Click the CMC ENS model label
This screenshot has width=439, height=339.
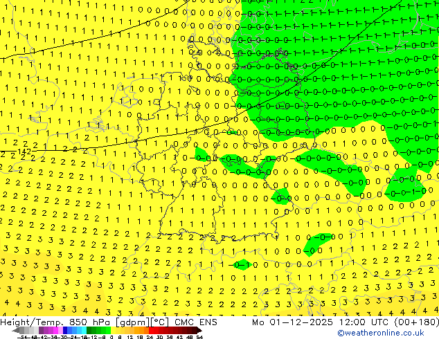196,322
